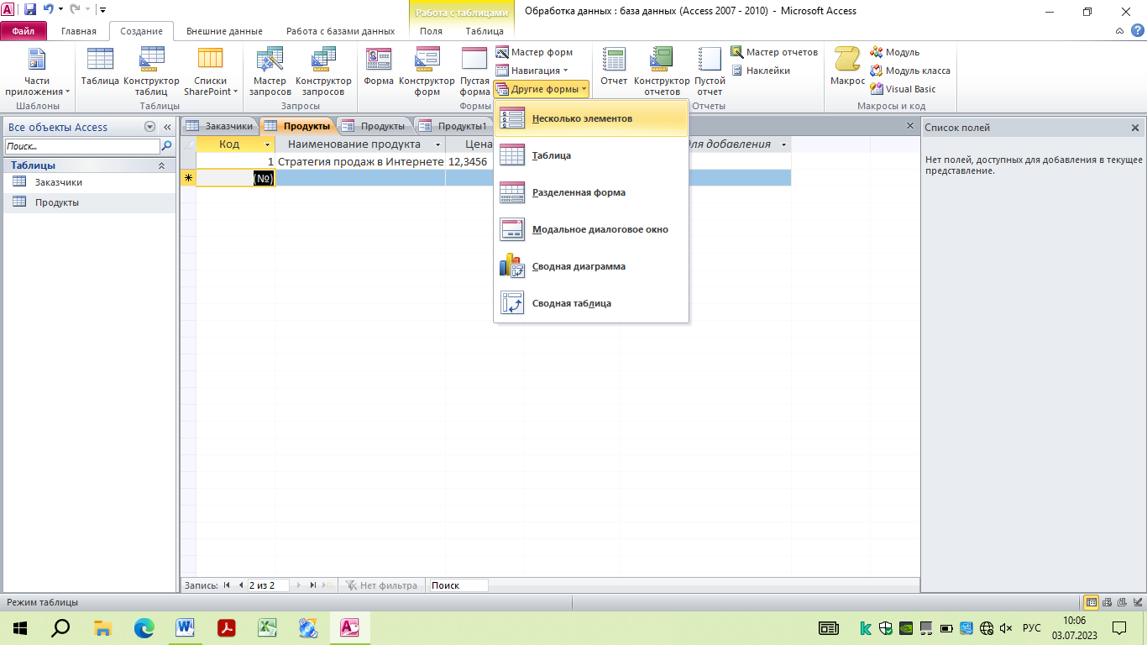The image size is (1147, 645).
Task: Create a new blank record via navigation bar
Action: coord(328,585)
